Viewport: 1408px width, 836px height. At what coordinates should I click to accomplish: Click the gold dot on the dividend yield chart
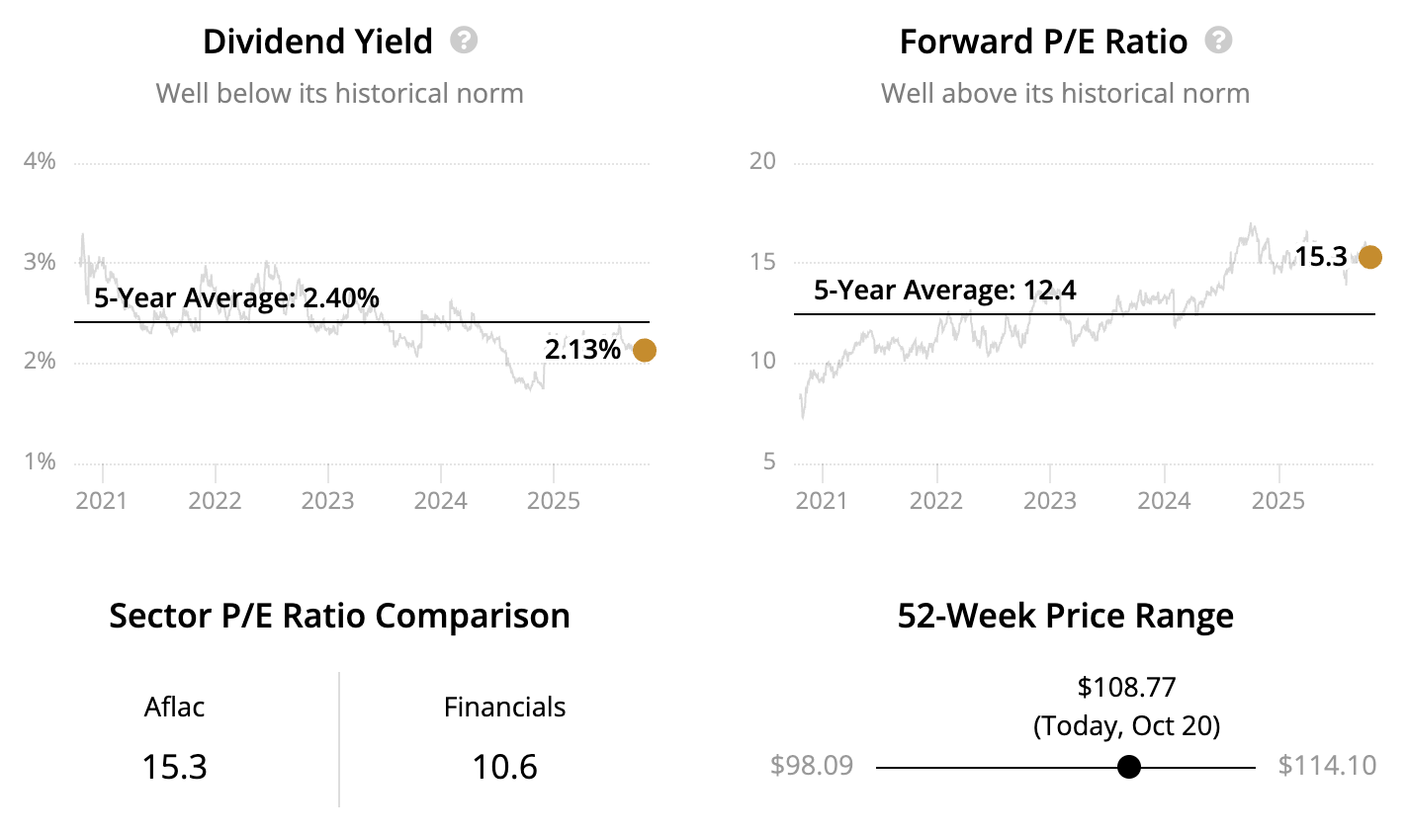coord(644,350)
